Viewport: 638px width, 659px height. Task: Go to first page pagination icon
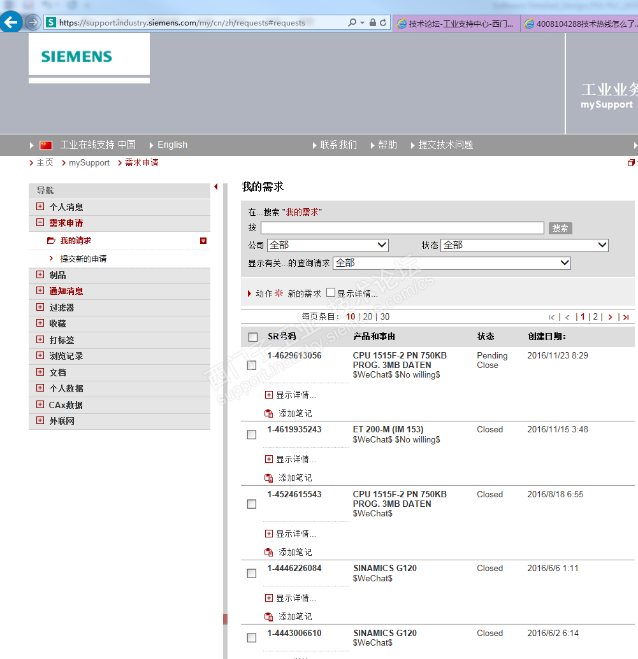(x=552, y=317)
